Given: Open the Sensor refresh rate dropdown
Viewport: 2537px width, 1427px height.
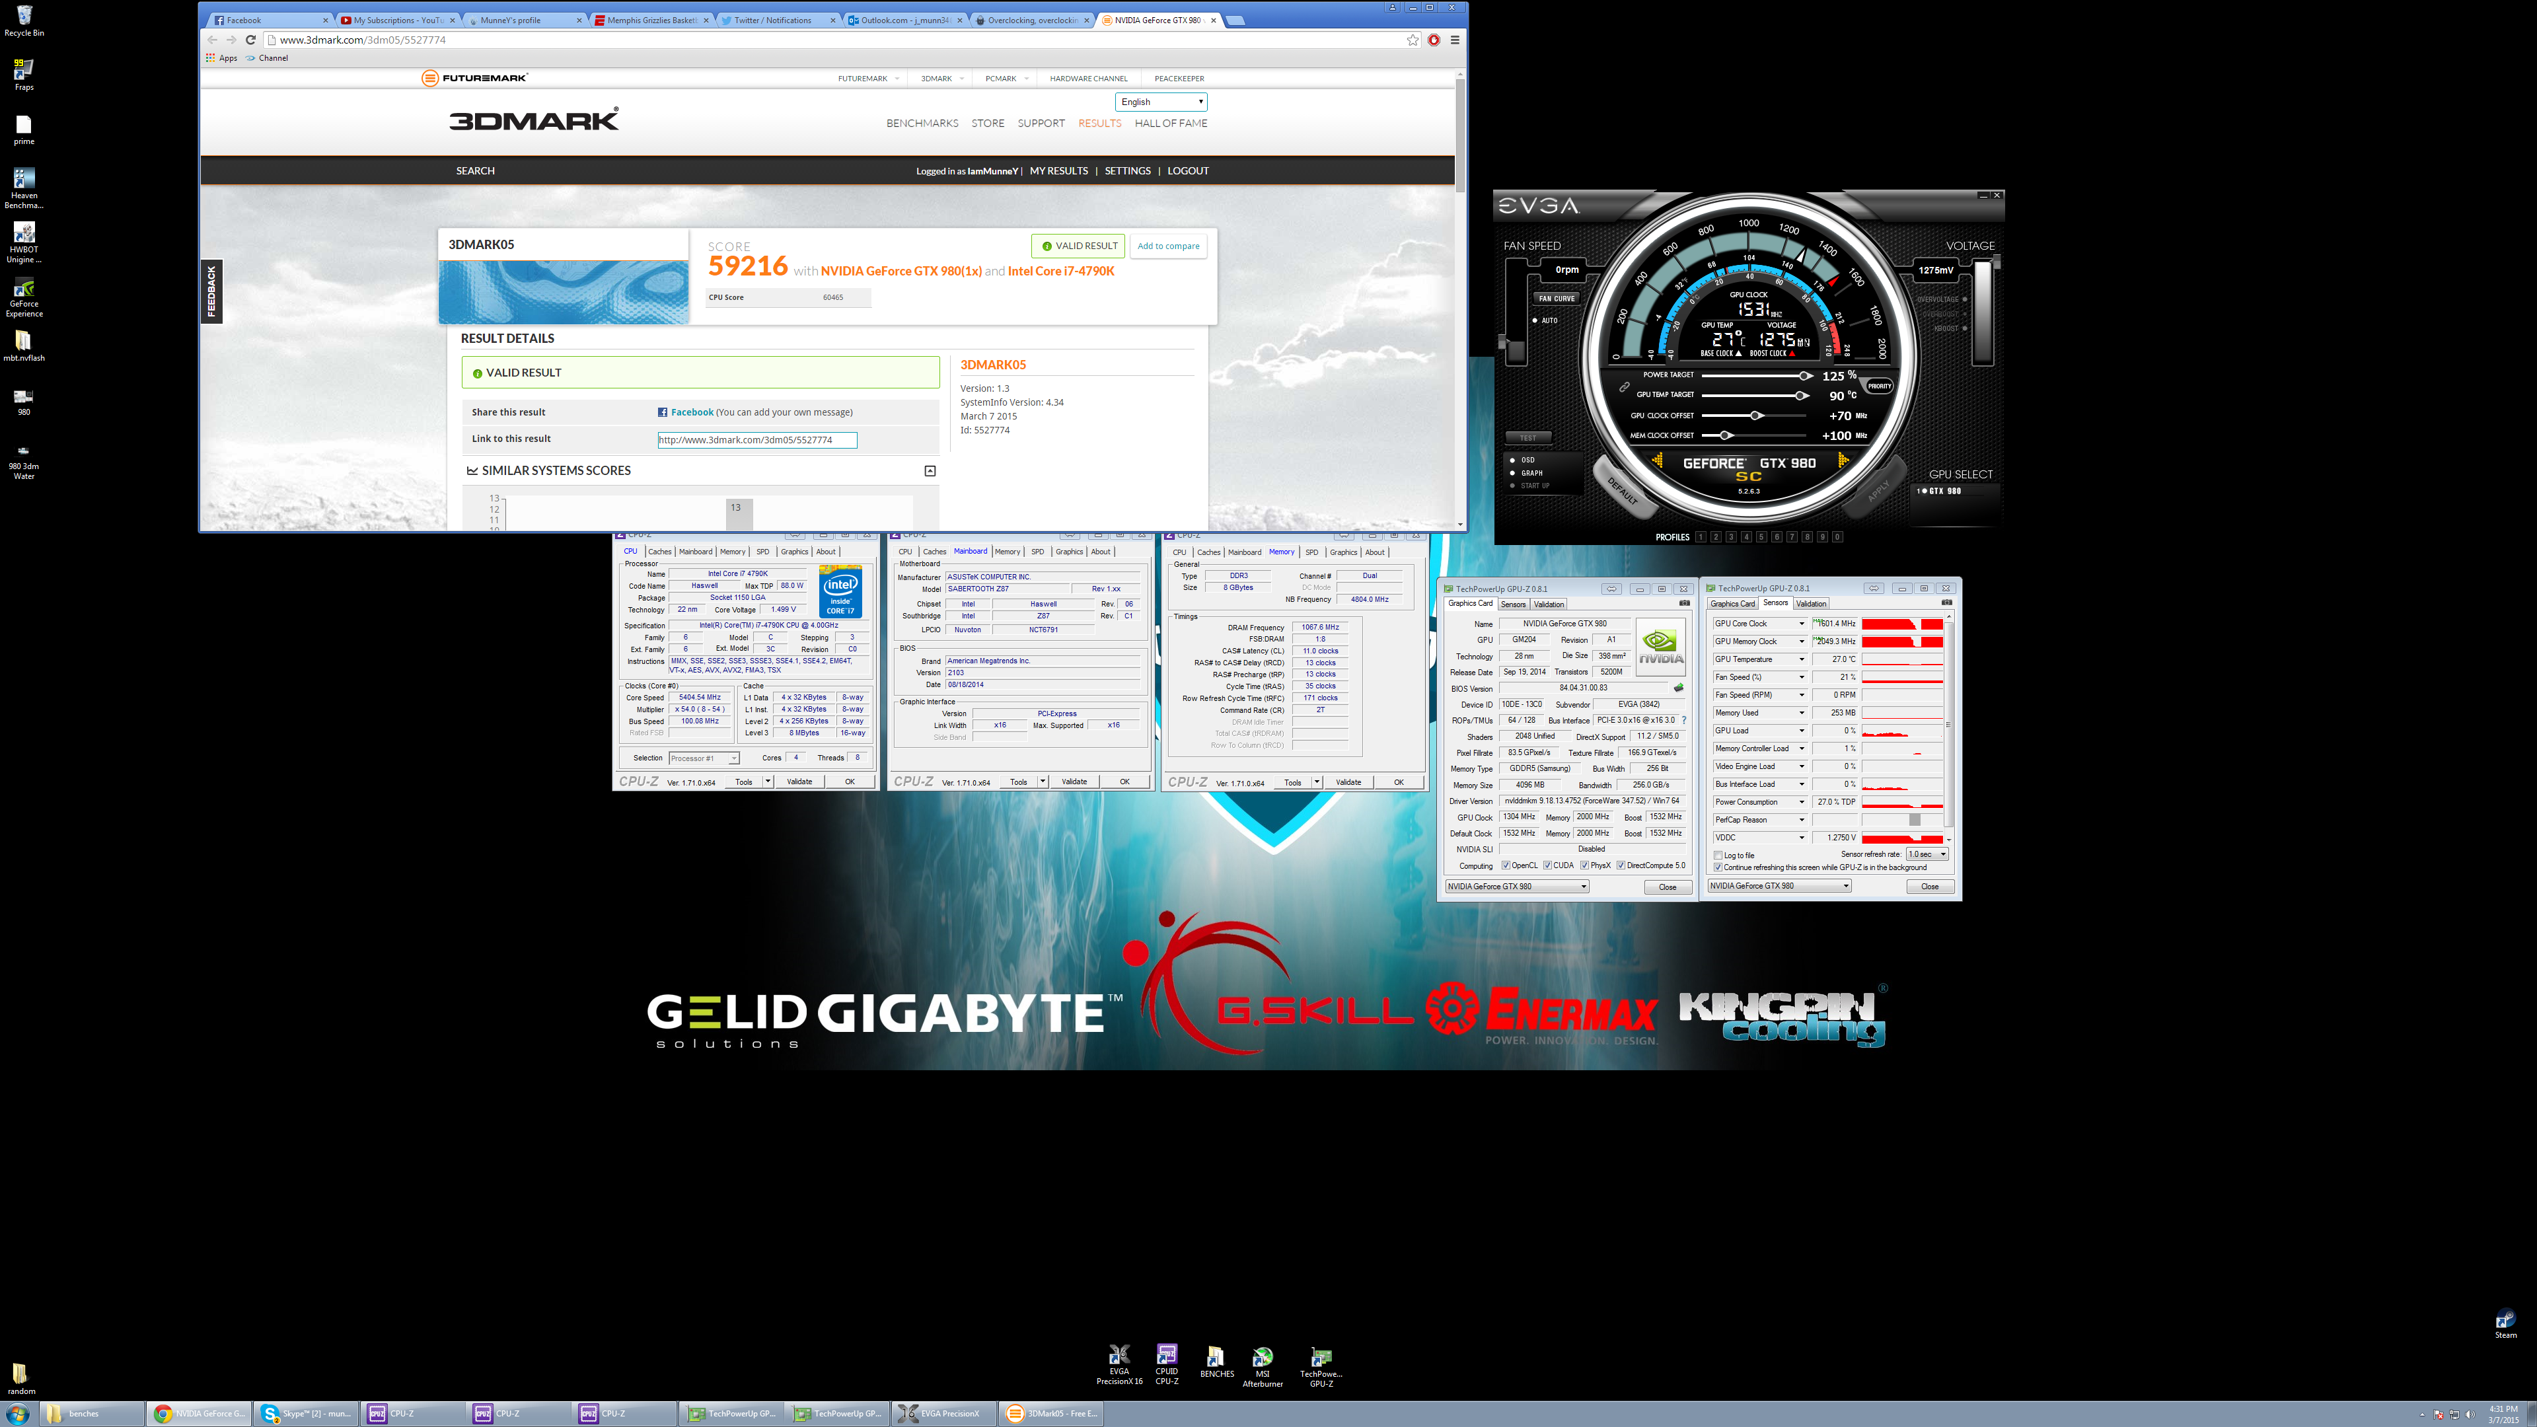Looking at the screenshot, I should coord(1927,854).
